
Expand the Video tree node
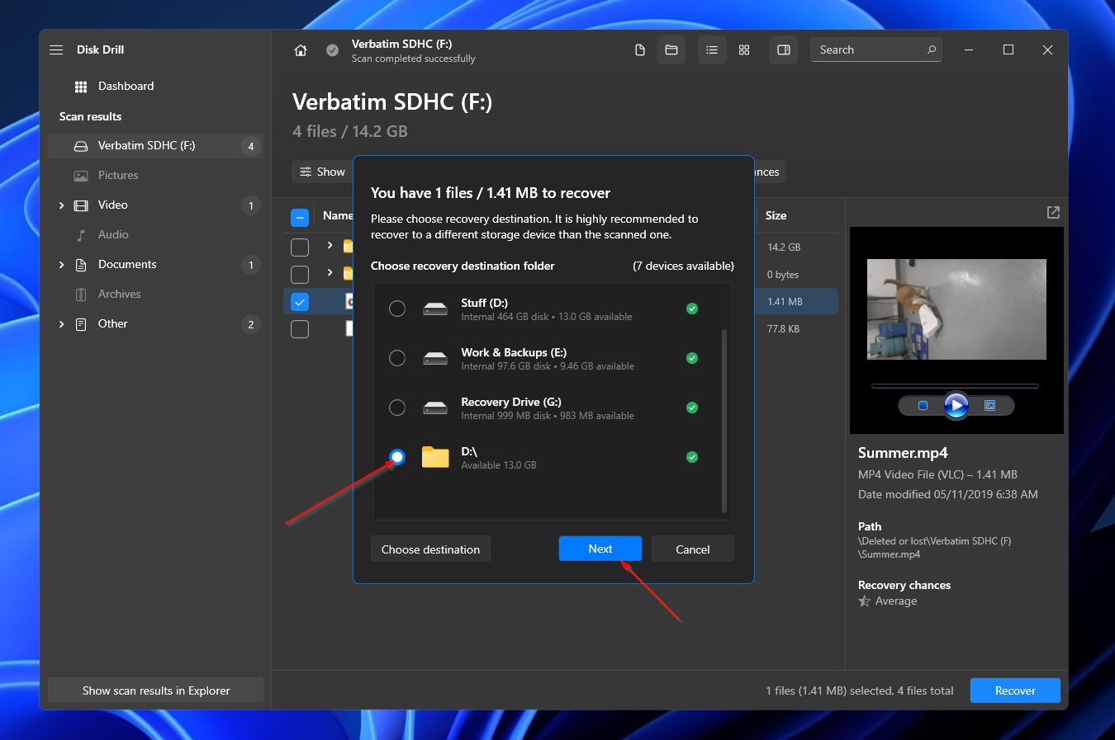pos(61,205)
